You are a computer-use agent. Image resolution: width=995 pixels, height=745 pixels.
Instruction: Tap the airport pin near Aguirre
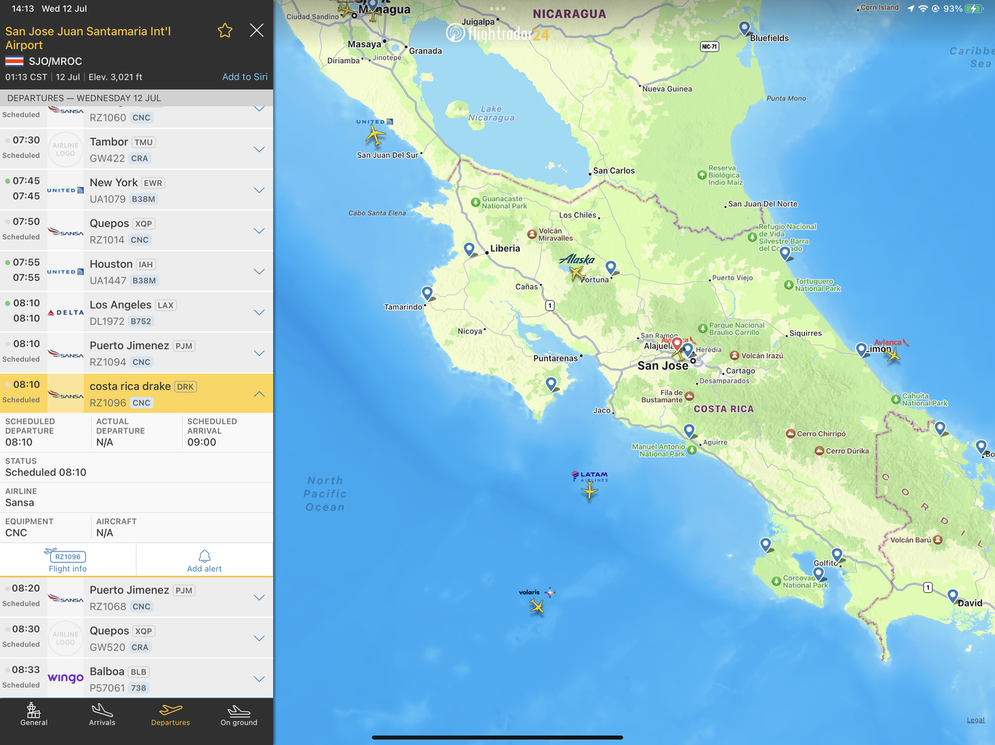tap(689, 431)
